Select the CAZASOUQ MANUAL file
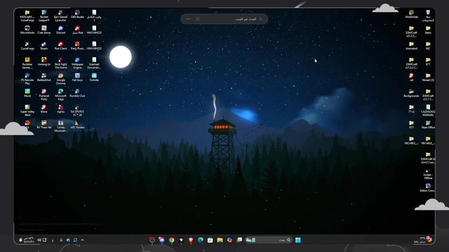 pos(428,110)
